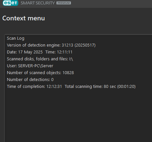Click the PREMIUM badge in title
The height and width of the screenshot is (142, 152).
pos(64,3)
